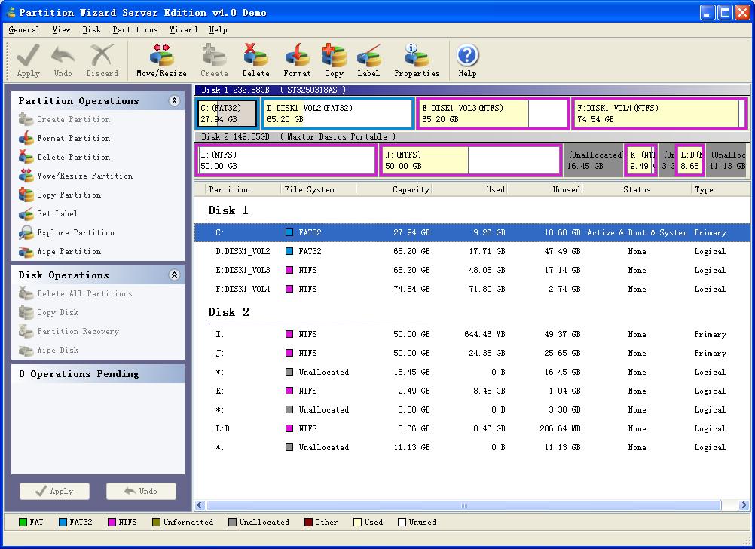Click the Move/Resize toolbar icon
This screenshot has width=755, height=549.
161,60
